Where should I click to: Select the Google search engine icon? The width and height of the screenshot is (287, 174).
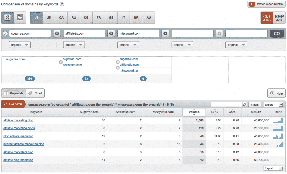tap(8, 18)
